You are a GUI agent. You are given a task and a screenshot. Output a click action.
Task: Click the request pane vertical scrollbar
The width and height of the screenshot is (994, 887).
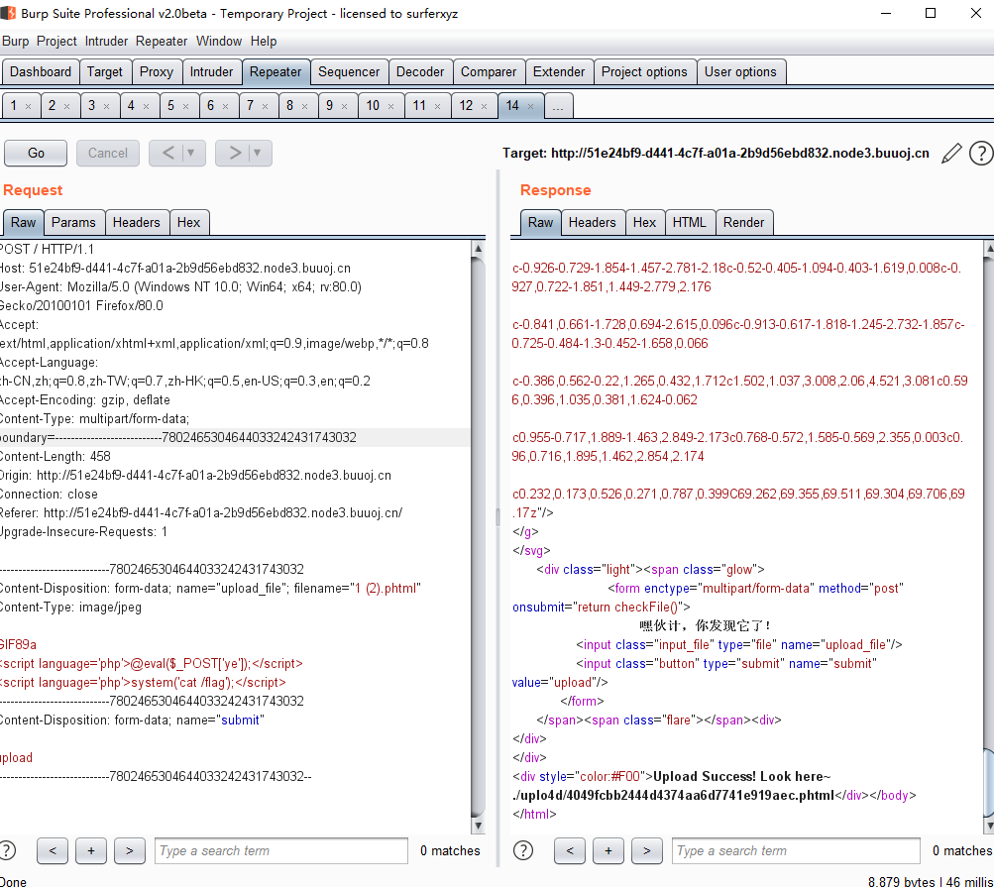click(478, 536)
